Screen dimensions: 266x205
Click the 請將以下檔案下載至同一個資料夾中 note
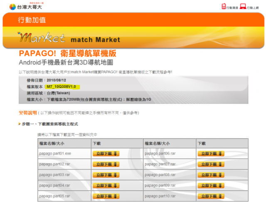(x=67, y=135)
